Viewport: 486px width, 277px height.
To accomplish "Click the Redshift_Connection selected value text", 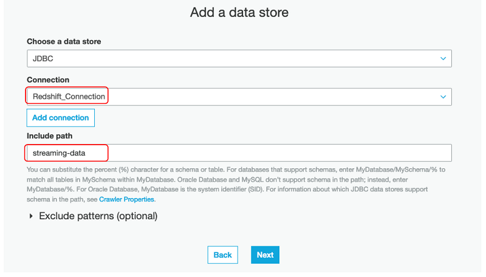I will coord(69,96).
